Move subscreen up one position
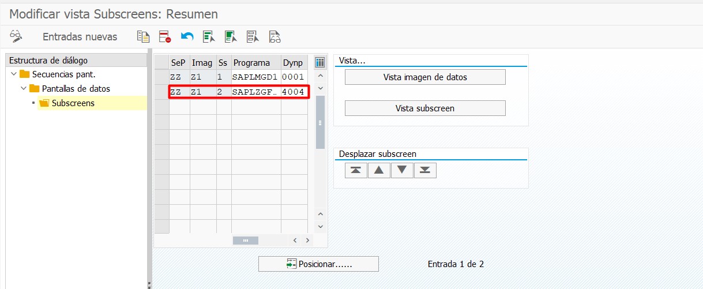 pyautogui.click(x=379, y=170)
